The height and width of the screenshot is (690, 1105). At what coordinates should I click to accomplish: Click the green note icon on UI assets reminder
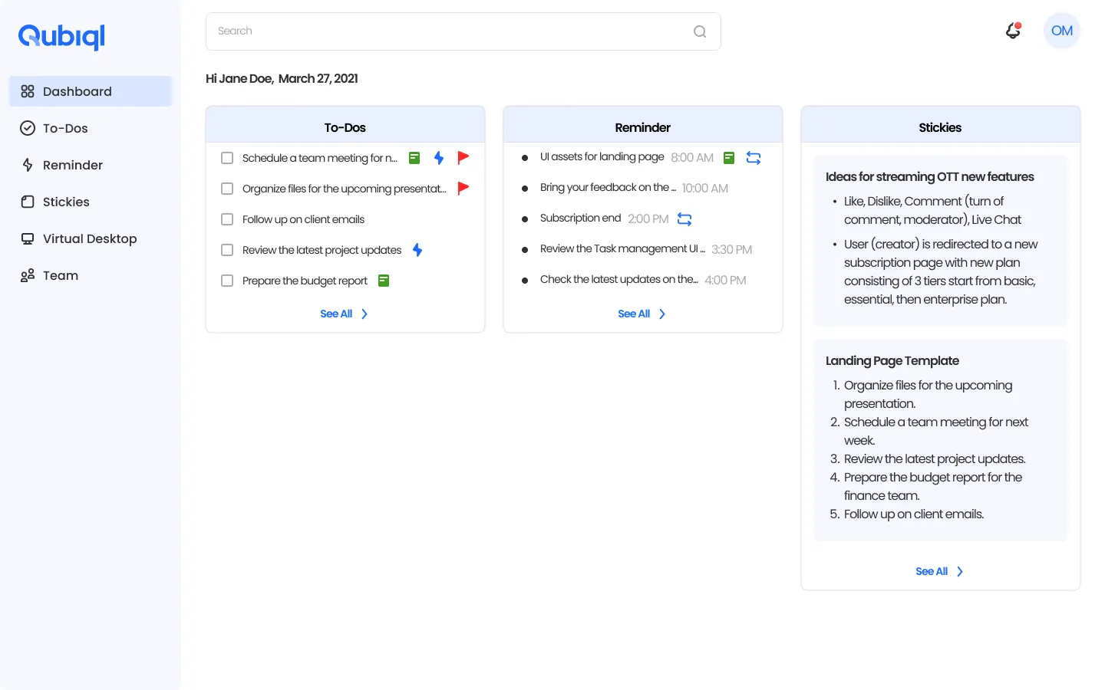pyautogui.click(x=729, y=158)
